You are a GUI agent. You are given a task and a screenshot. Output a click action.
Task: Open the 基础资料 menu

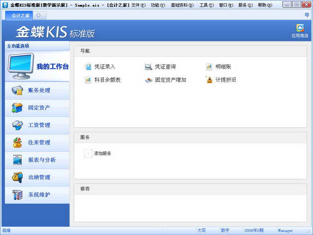pyautogui.click(x=182, y=5)
